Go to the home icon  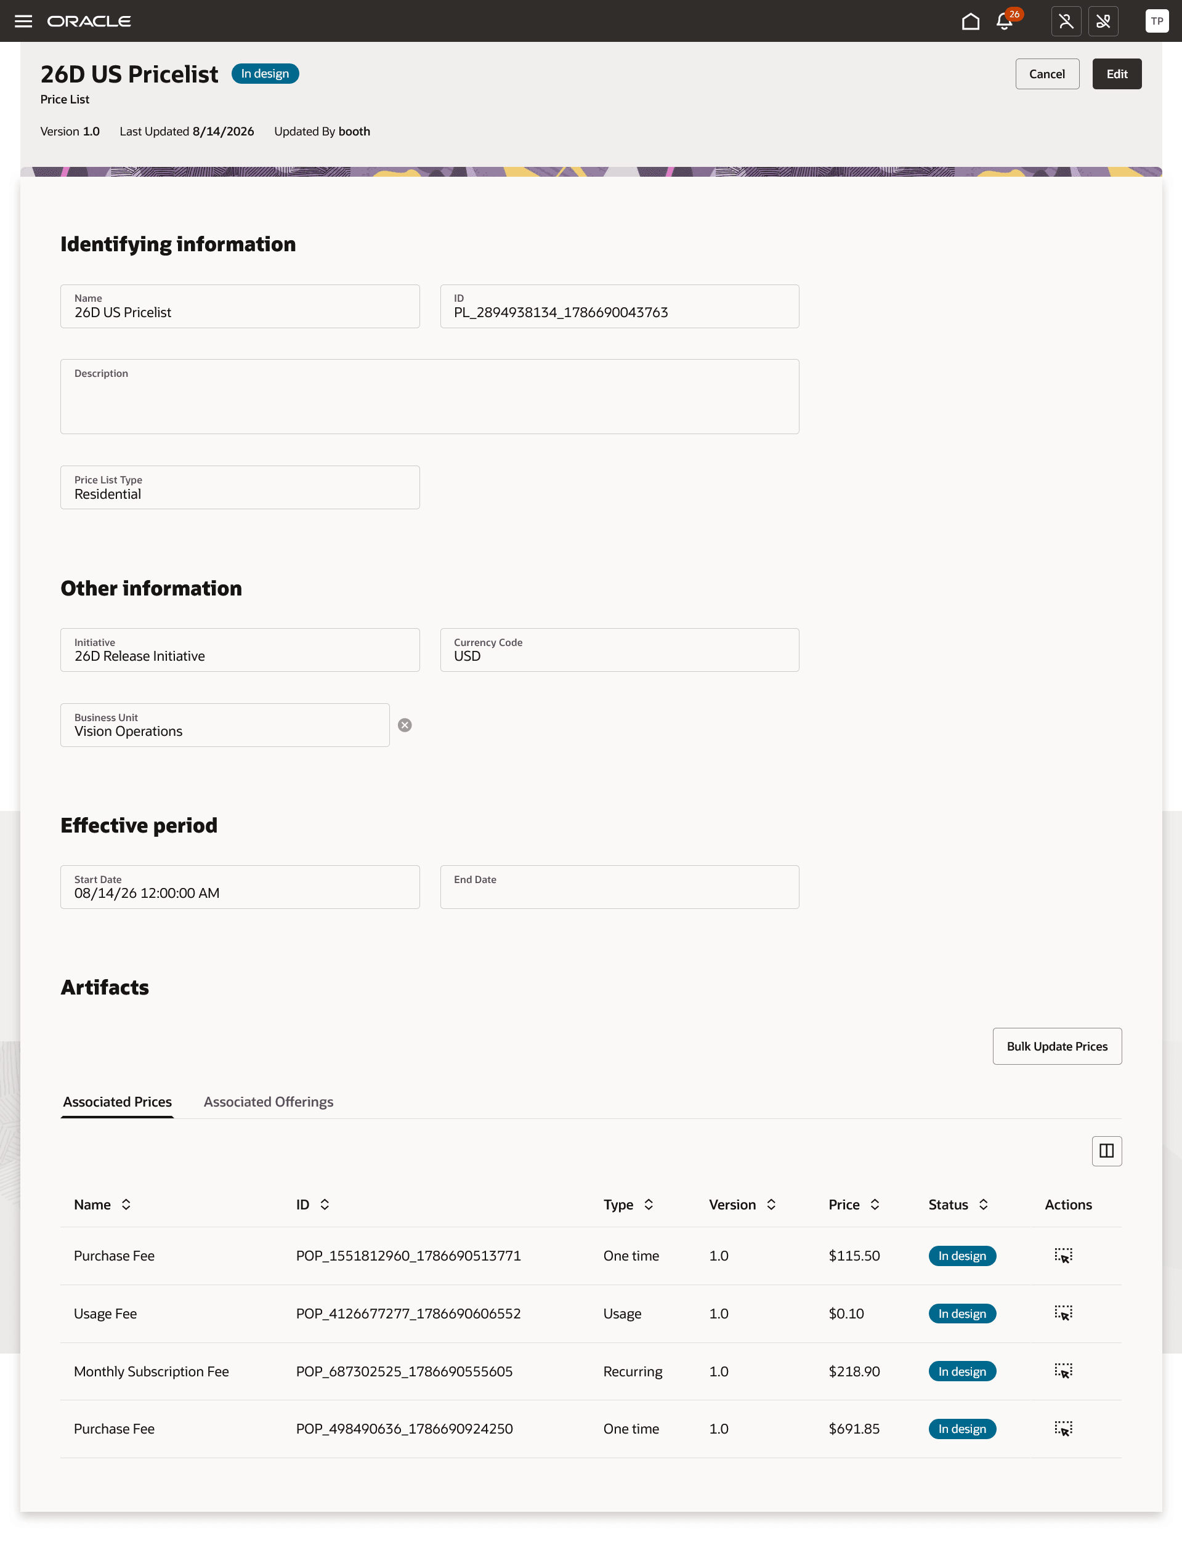(970, 21)
